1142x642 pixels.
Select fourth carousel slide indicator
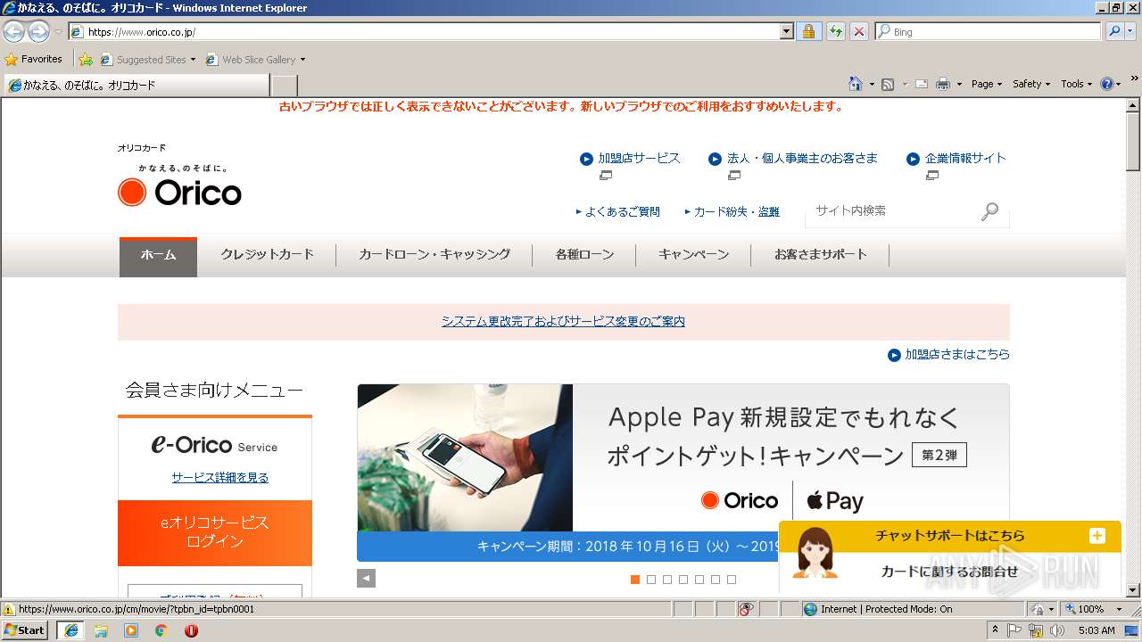[683, 580]
